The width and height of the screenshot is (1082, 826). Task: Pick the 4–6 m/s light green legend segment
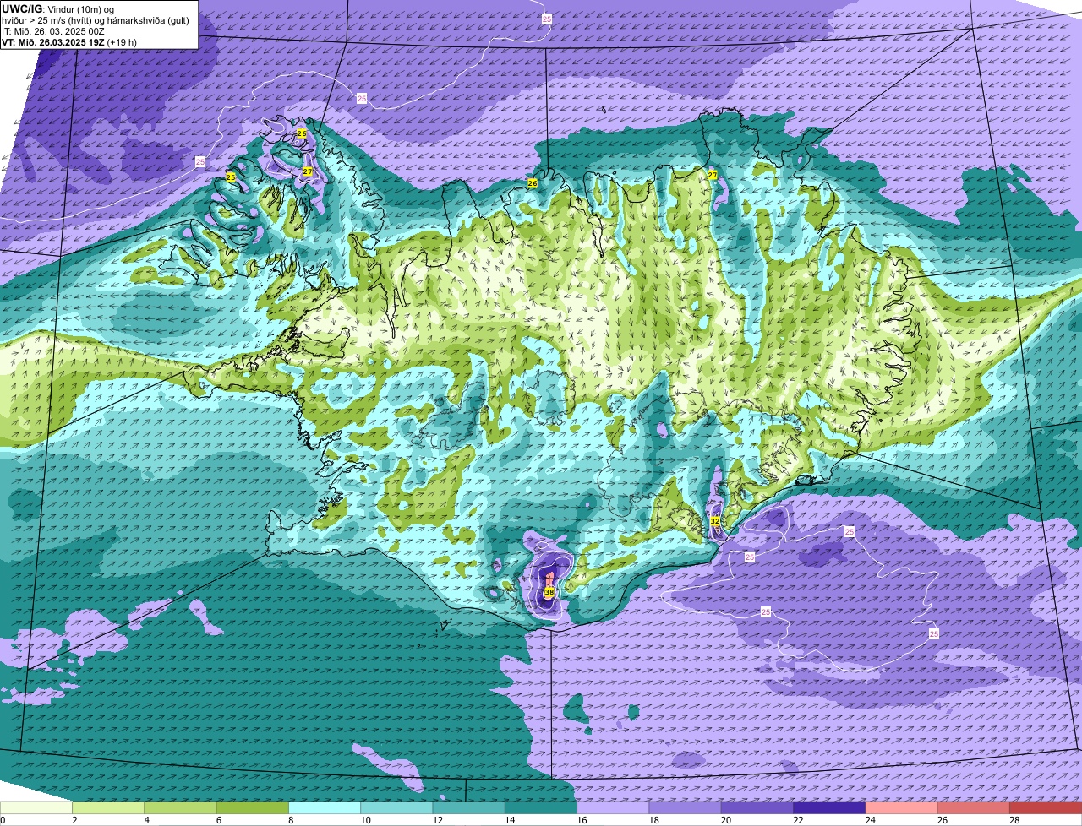coord(180,807)
